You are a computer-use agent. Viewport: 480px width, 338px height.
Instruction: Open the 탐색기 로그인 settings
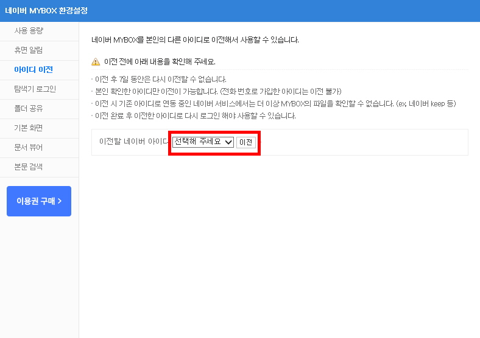click(x=39, y=89)
